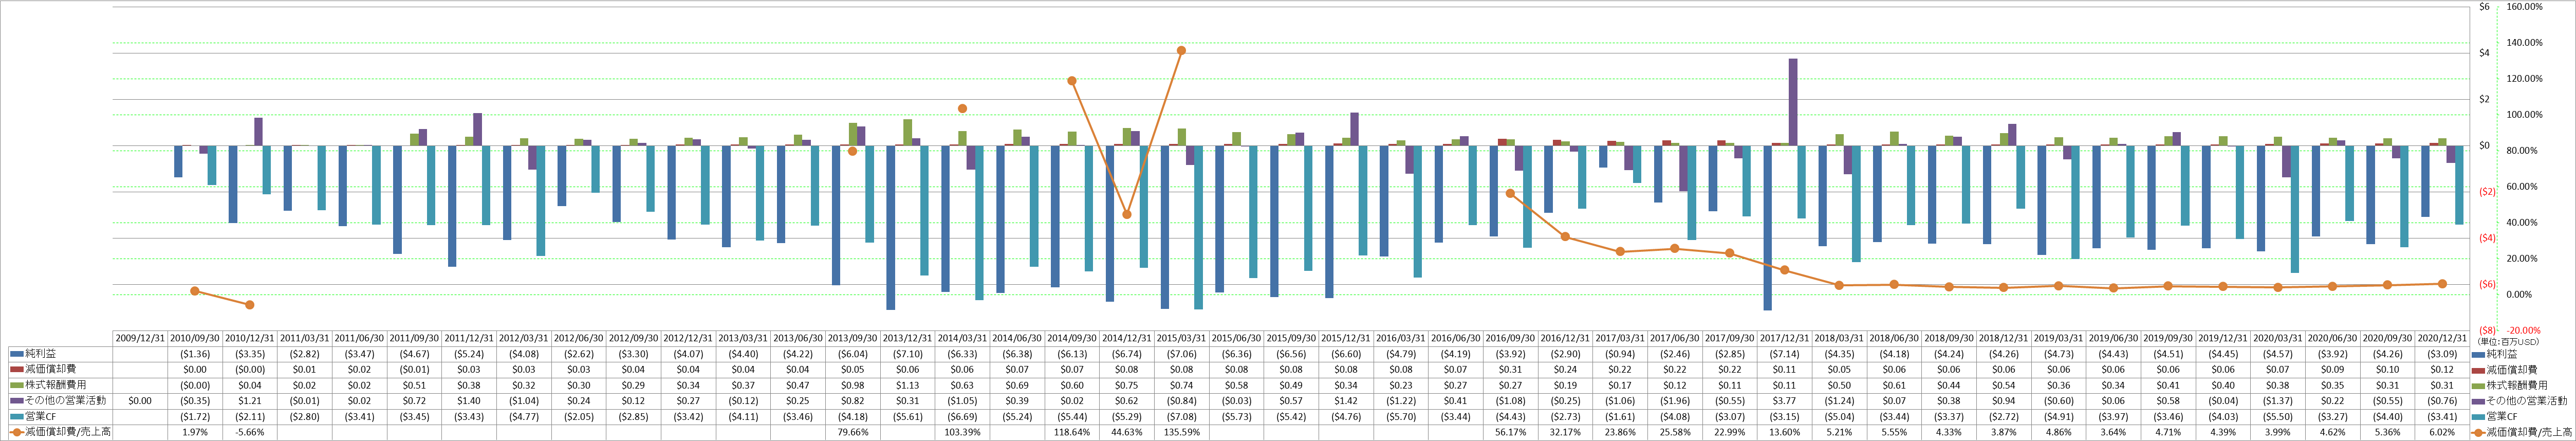Click the ($5.50) 営業CF cell for 2020/03/31
The image size is (2576, 441).
coord(2277,416)
